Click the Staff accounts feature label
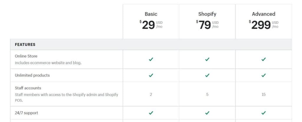 [28, 88]
